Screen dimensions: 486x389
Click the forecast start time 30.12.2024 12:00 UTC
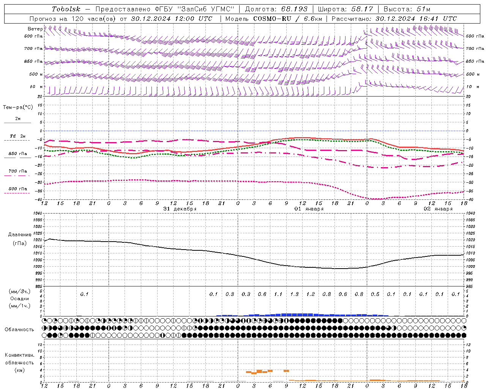(172, 19)
